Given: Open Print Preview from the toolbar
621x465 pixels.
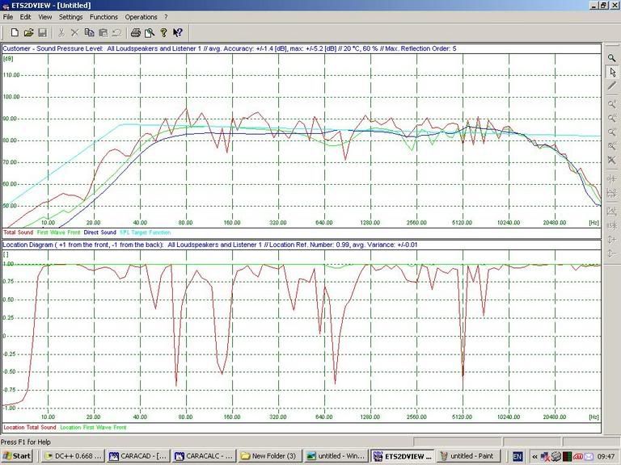Looking at the screenshot, I should [150, 33].
